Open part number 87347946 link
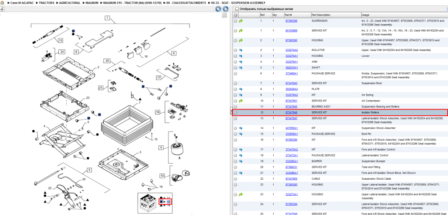 (x=291, y=112)
